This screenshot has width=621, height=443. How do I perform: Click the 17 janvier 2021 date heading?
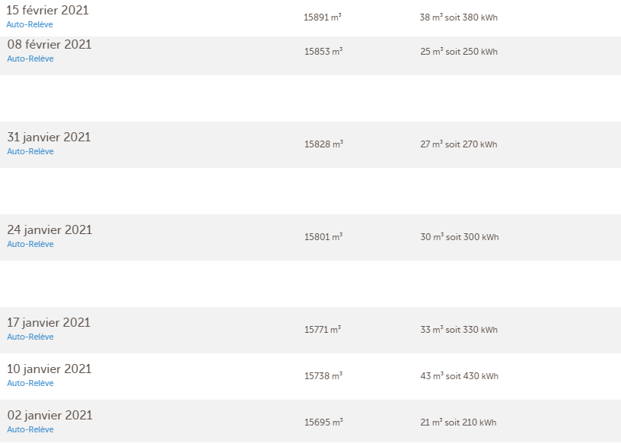(49, 322)
